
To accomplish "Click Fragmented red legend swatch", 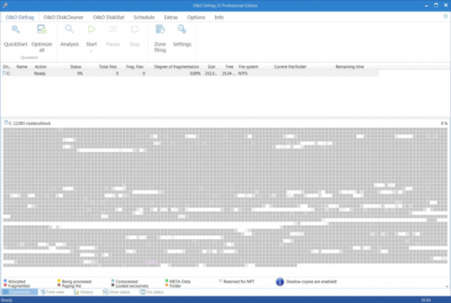I will pyautogui.click(x=5, y=285).
